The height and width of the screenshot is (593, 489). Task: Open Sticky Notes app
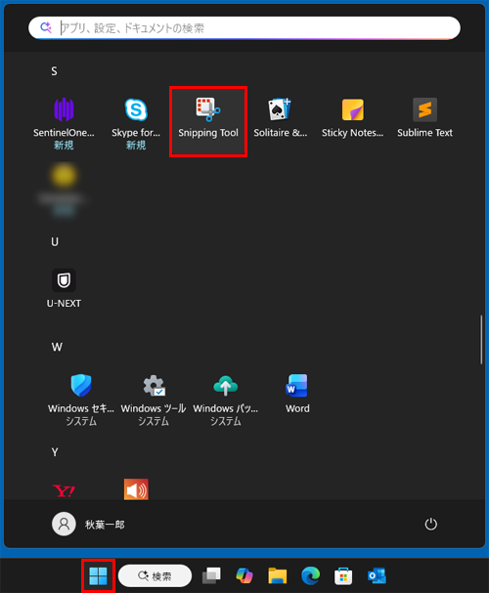[x=352, y=118]
